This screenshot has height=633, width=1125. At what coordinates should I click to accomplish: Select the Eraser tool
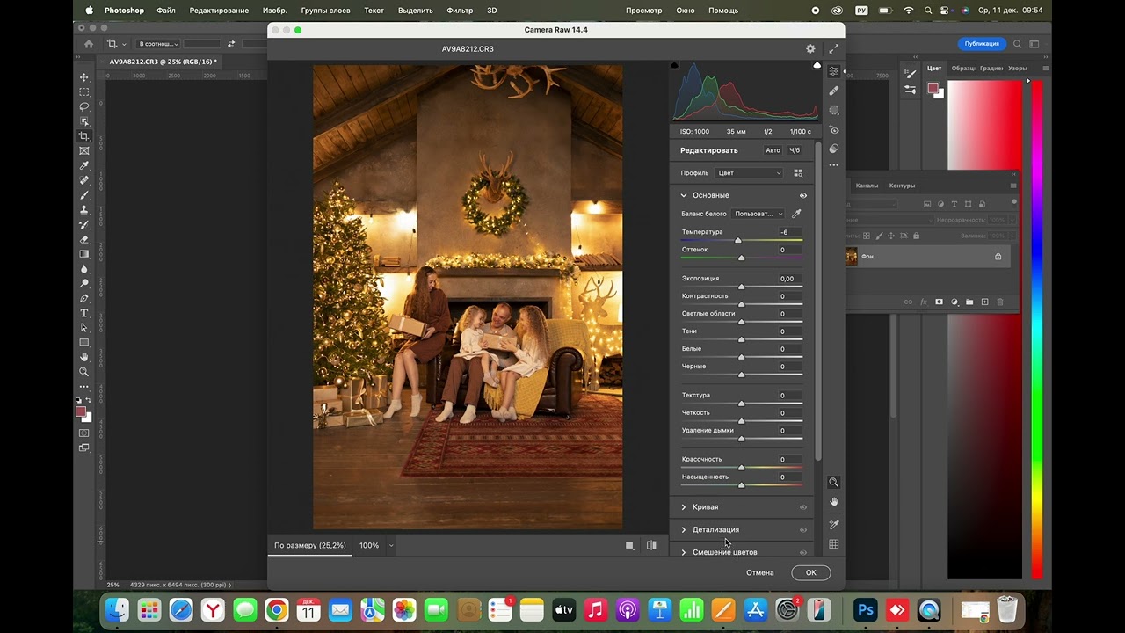tap(84, 239)
